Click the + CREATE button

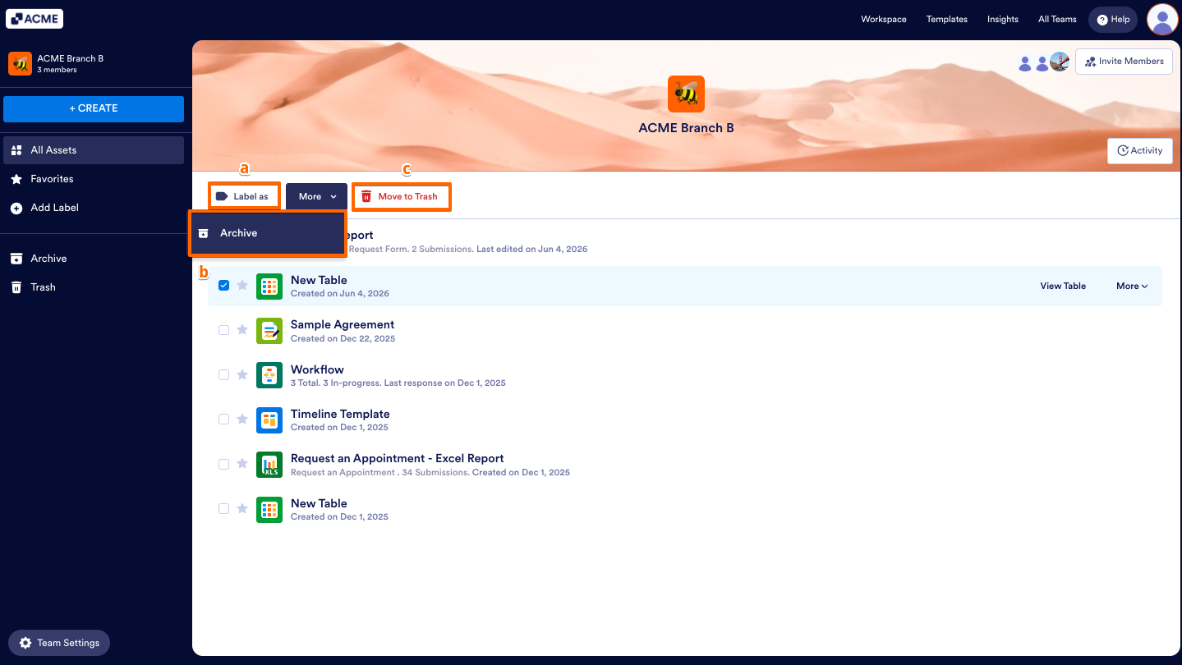94,108
